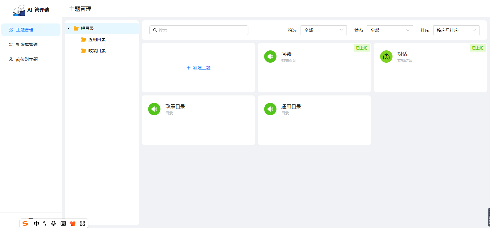Click the speaker icon on 通用目录 card
This screenshot has width=490, height=228.
pyautogui.click(x=270, y=109)
